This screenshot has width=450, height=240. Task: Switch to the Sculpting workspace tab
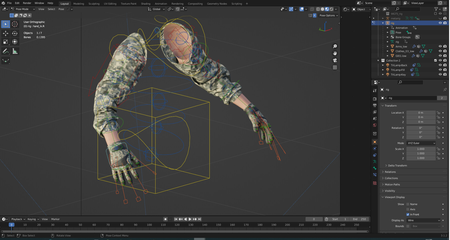coord(94,4)
